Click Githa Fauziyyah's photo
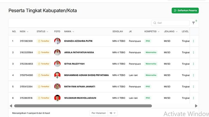 coord(57,64)
